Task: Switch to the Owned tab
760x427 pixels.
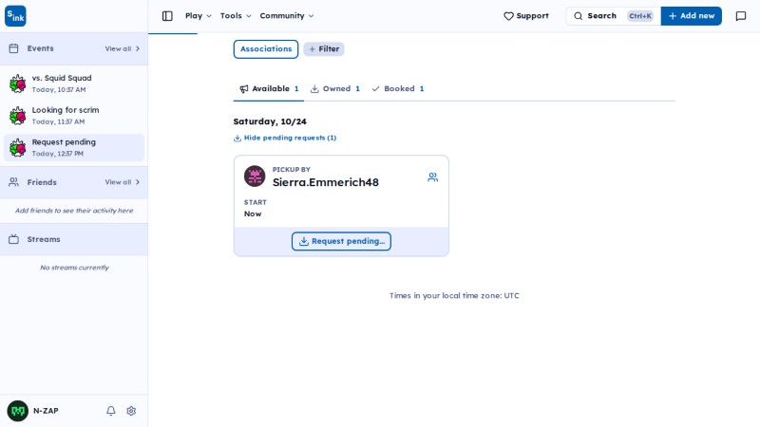Action: tap(335, 88)
